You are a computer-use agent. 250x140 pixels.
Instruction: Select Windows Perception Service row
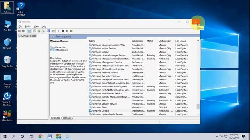pyautogui.click(x=139, y=76)
